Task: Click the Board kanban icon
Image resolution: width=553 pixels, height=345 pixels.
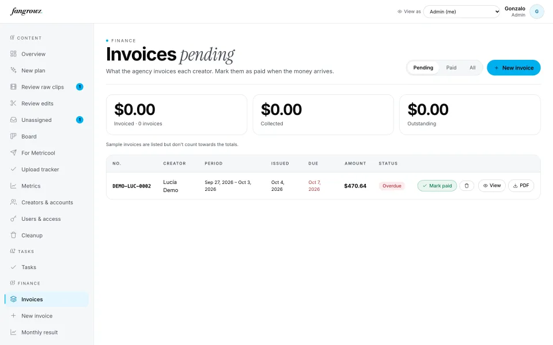Action: [13, 136]
